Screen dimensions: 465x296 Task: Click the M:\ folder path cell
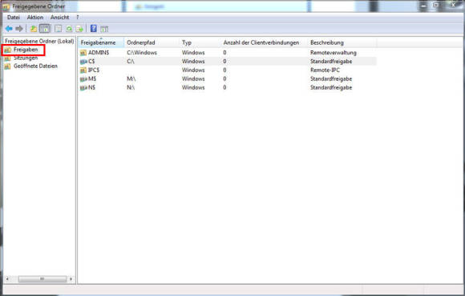131,79
